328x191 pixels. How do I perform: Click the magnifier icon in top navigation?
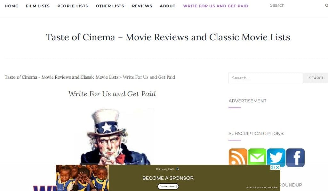[x=326, y=5]
